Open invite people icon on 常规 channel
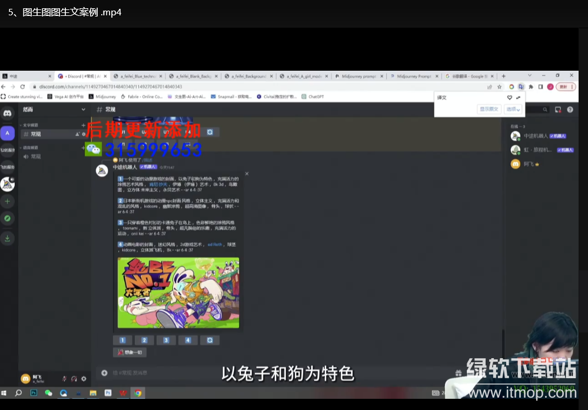This screenshot has width=588, height=410. point(77,134)
